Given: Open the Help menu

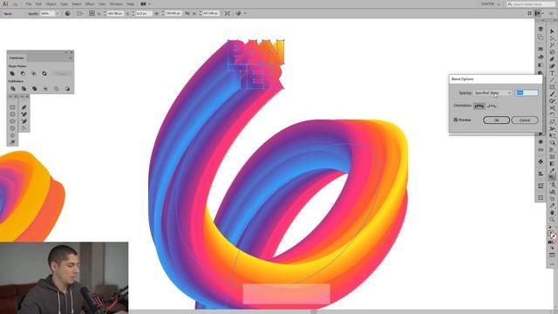Looking at the screenshot, I should 131,3.
